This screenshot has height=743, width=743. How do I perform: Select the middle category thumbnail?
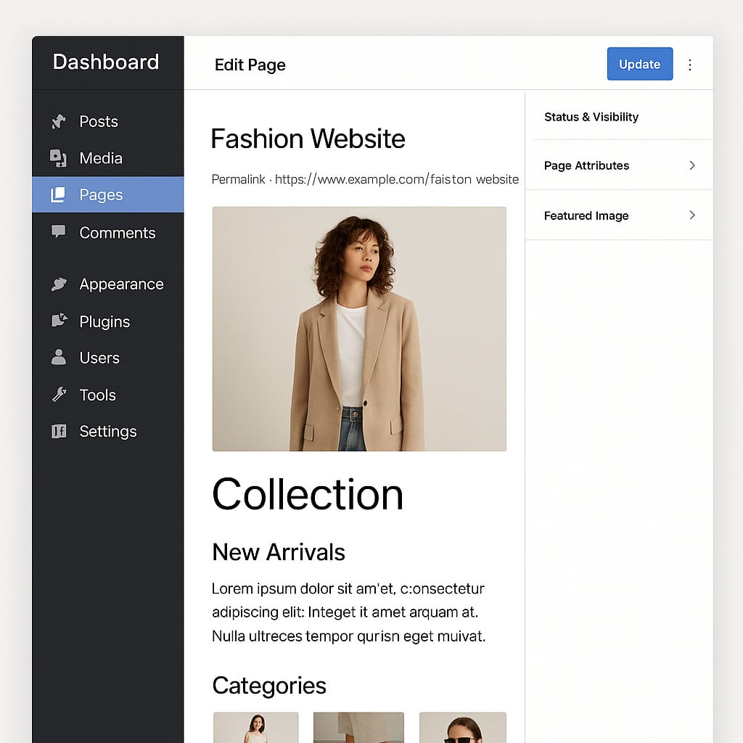point(358,727)
